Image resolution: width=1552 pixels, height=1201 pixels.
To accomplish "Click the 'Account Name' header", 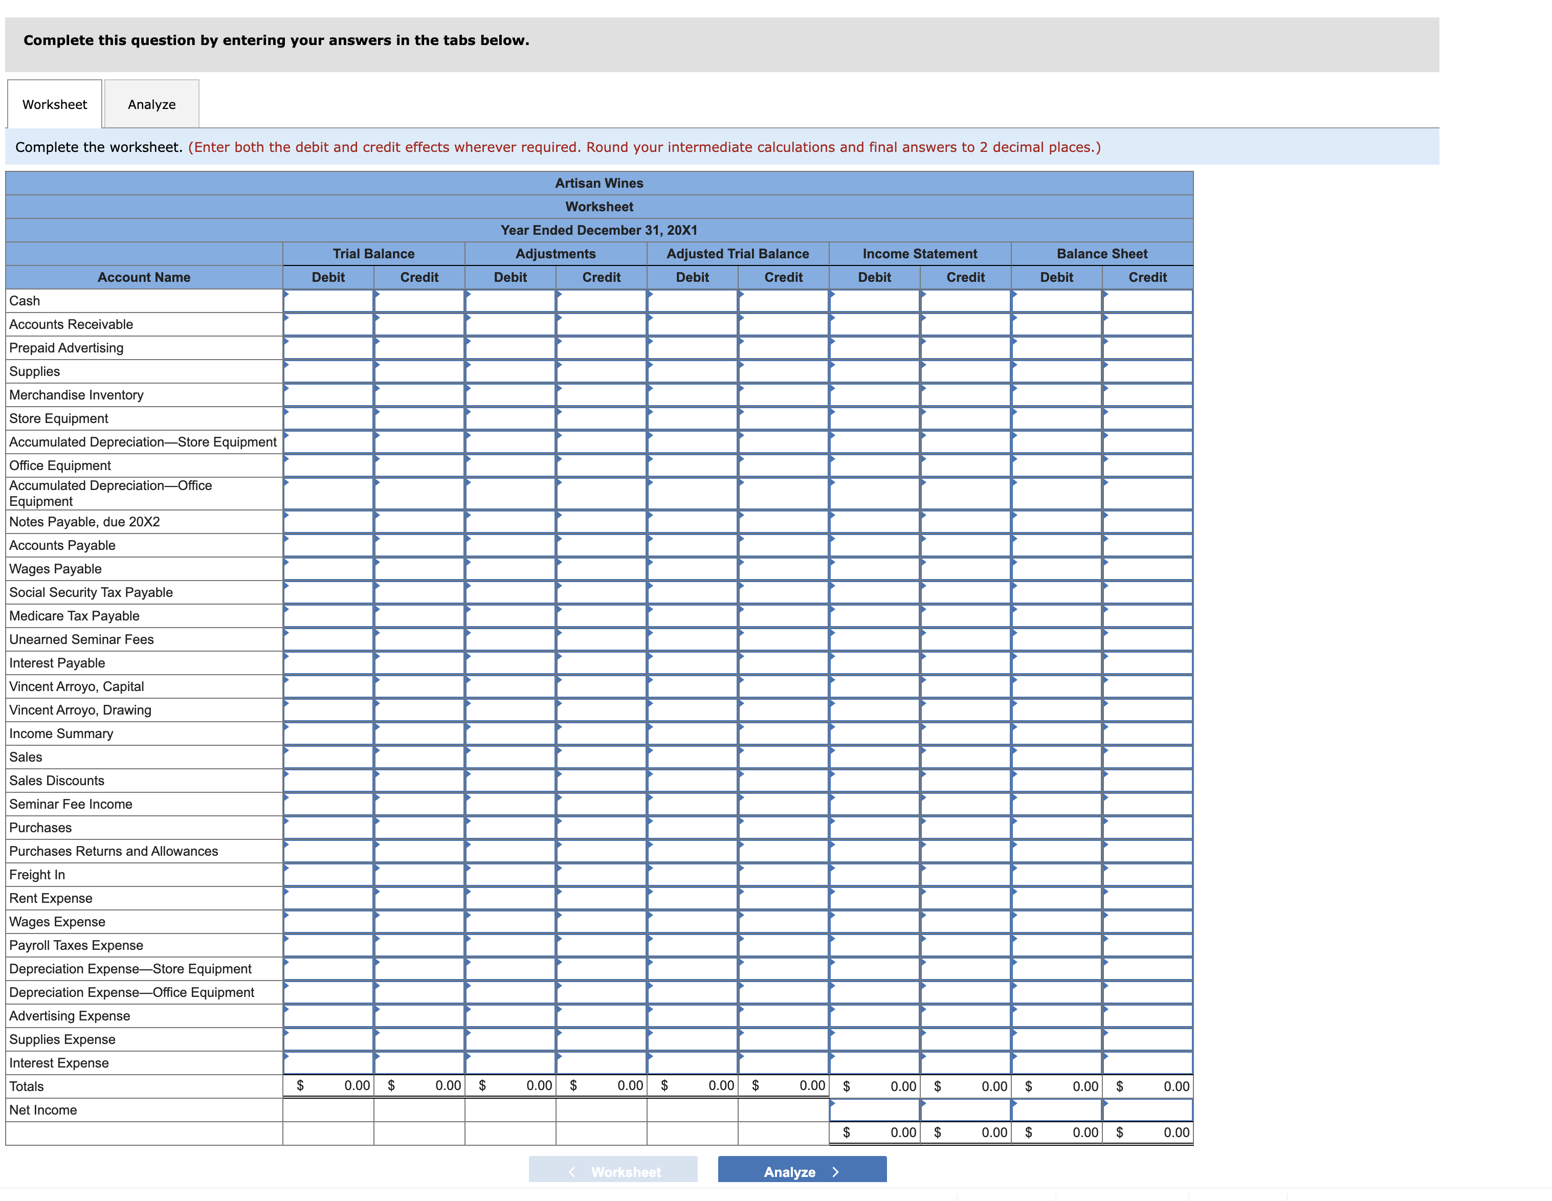I will 144,277.
